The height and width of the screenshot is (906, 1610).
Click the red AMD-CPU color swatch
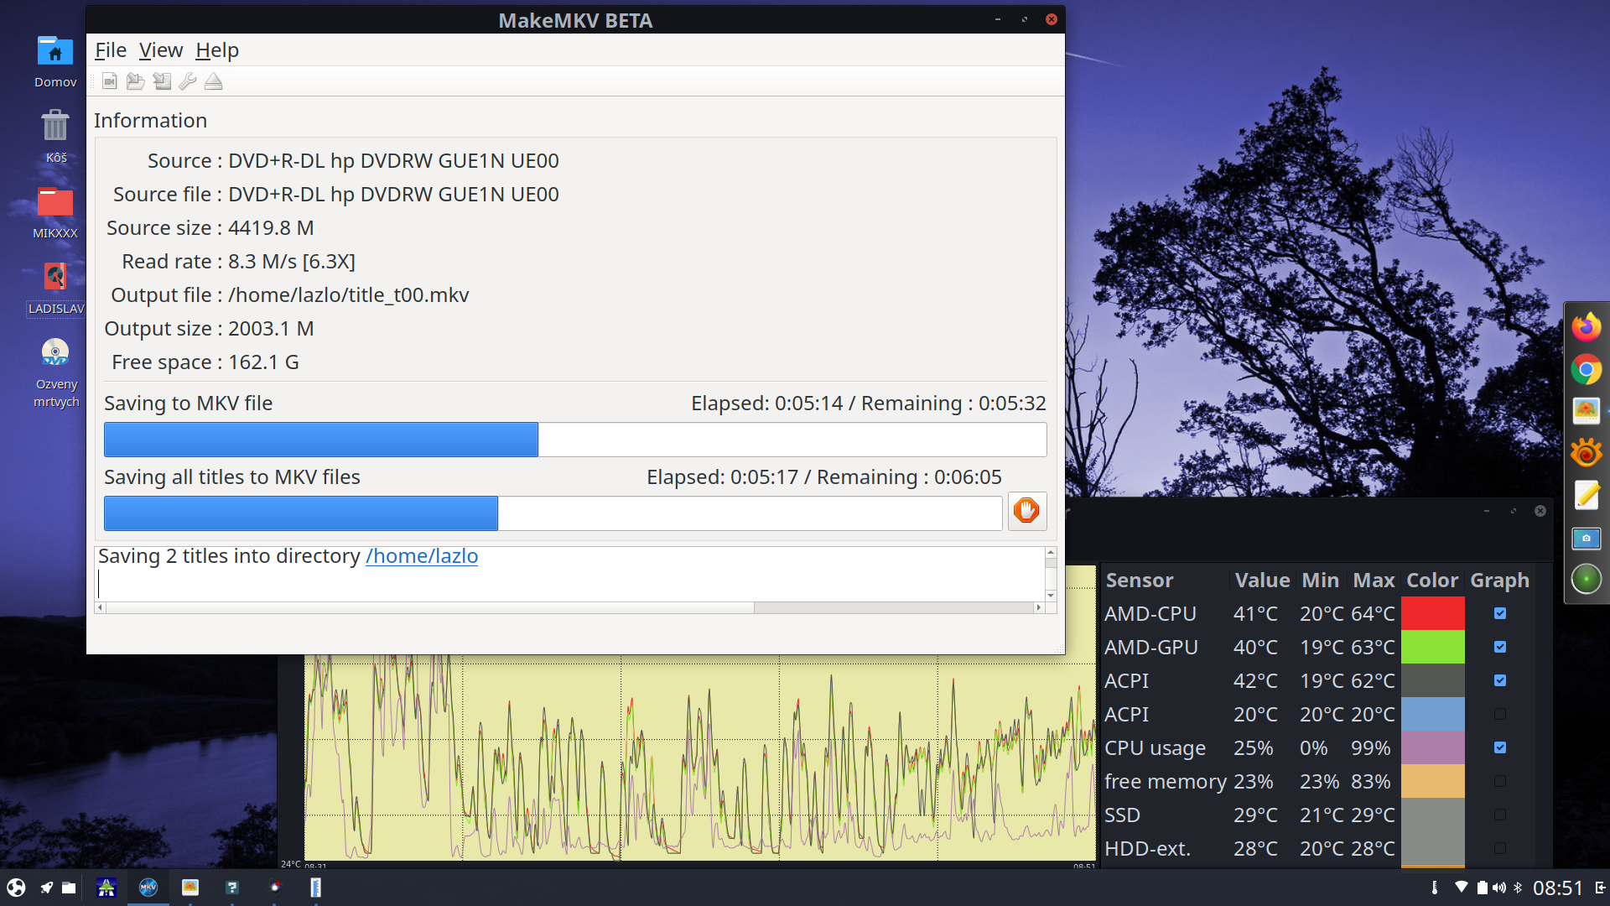coord(1432,613)
